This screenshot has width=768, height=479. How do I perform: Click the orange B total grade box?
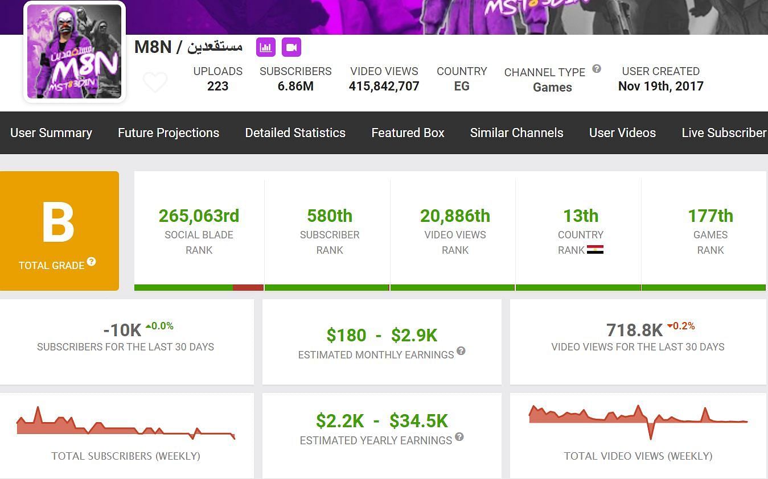click(x=59, y=231)
